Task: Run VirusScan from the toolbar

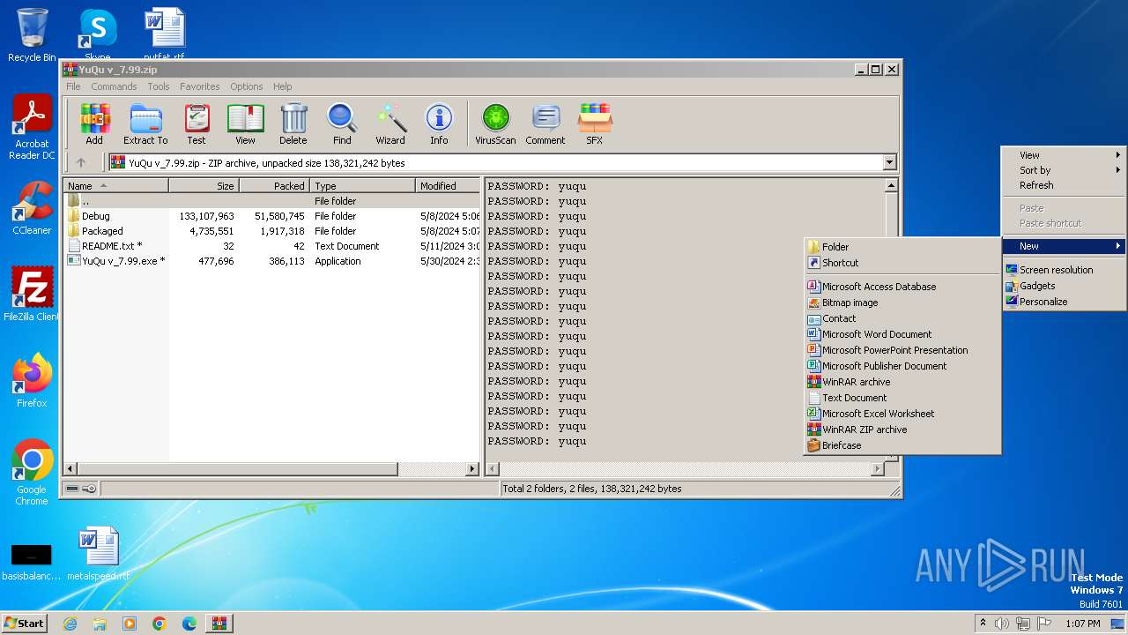Action: click(x=495, y=123)
